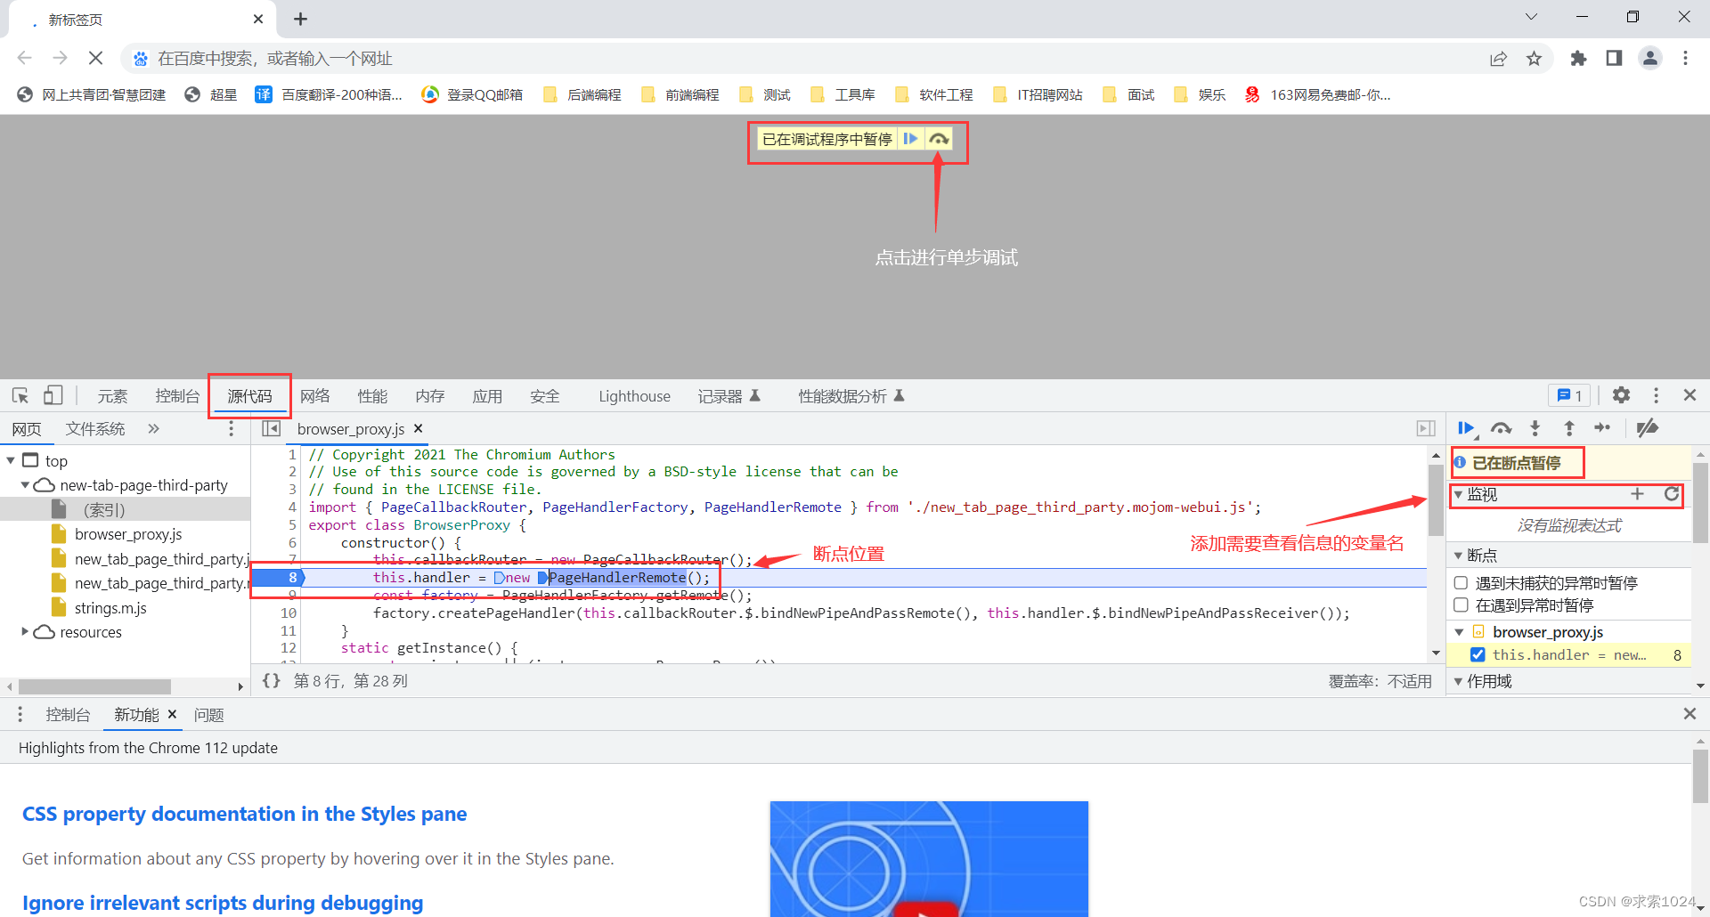Close the What's New drawer tab
This screenshot has width=1710, height=917.
(173, 714)
